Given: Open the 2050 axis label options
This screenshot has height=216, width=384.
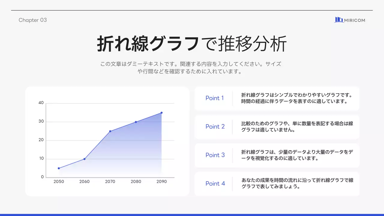Looking at the screenshot, I should pos(59,181).
